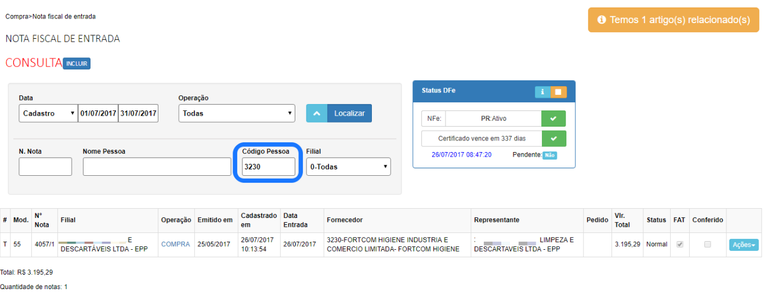Viewport: 778px width, 292px height.
Task: Click the Compra>Nota fiscal de entrada breadcrumb
Action: (x=50, y=16)
